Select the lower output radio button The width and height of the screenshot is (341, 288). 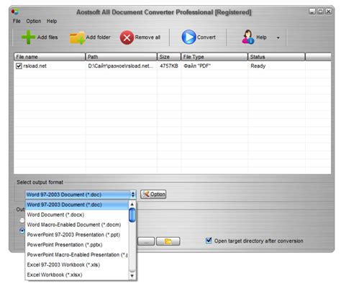coord(22,231)
